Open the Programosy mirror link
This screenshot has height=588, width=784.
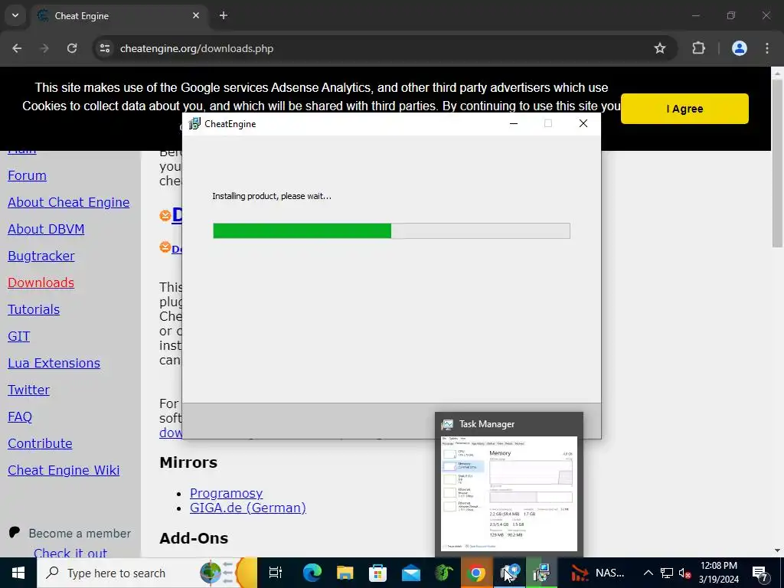(x=226, y=493)
